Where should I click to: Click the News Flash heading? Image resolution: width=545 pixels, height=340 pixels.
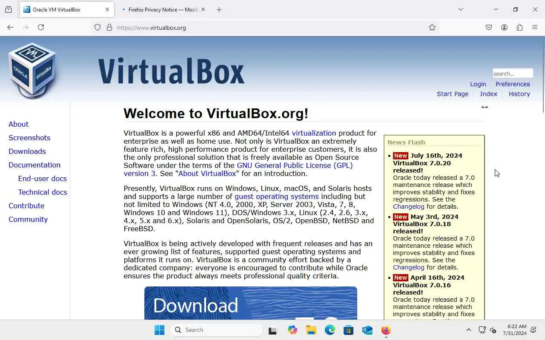point(406,142)
